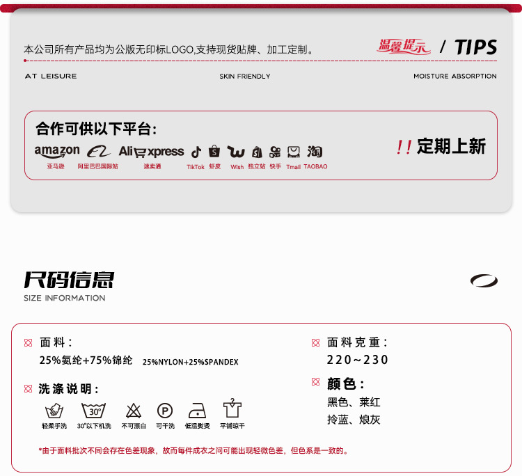
Task: Click the Shopify independent site icon
Action: pos(257,152)
